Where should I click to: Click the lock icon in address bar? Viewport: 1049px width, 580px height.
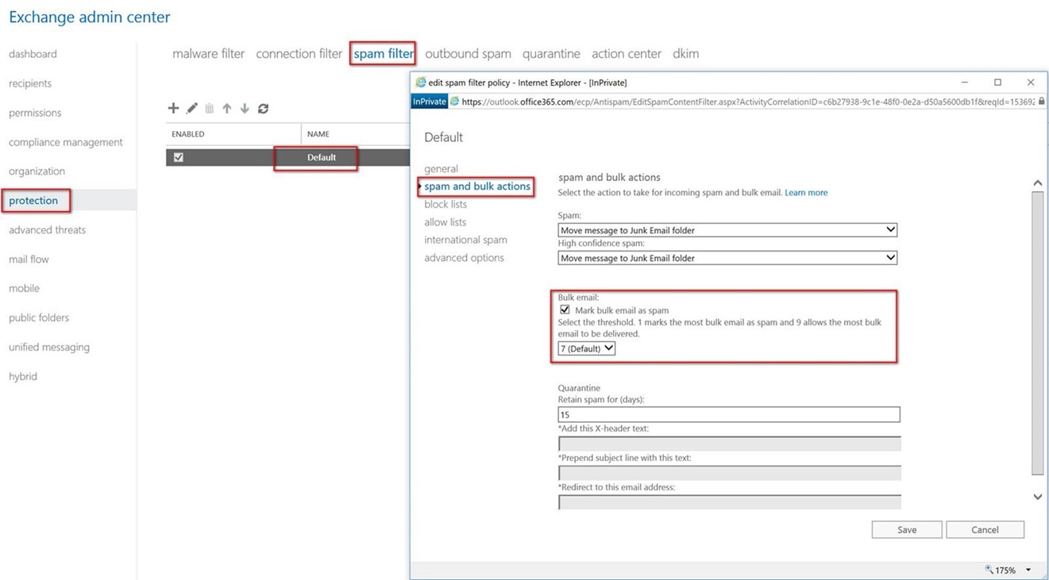coord(1041,102)
